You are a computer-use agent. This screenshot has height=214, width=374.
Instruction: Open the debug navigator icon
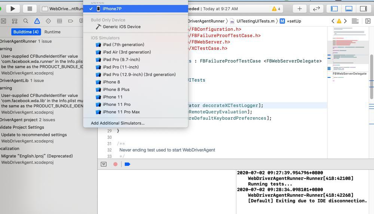tap(59, 21)
